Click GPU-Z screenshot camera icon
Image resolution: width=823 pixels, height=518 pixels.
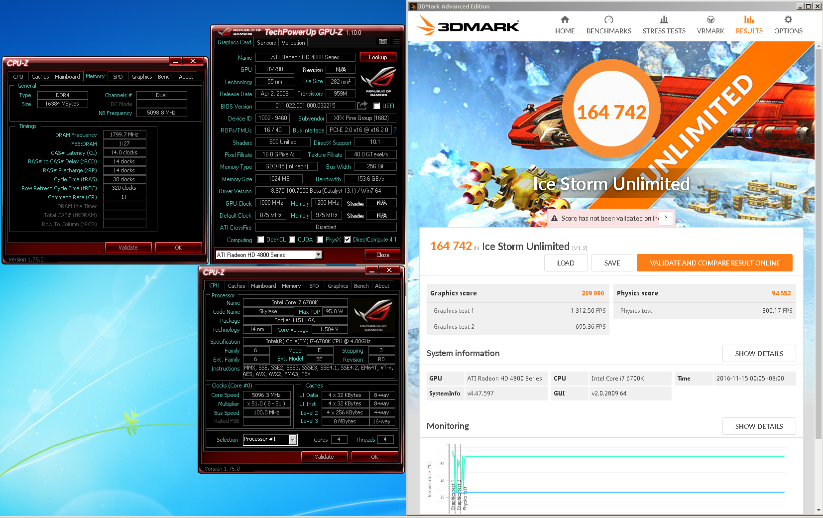tap(382, 41)
